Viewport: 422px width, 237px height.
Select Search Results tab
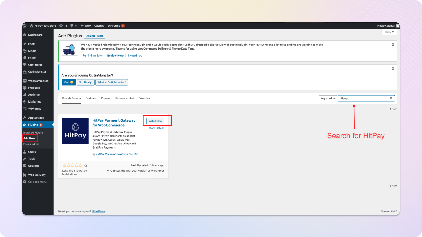(x=72, y=98)
